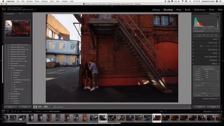Switch to Loupe view in toolbar
Image resolution: width=224 pixels, height=126 pixels.
point(35,107)
